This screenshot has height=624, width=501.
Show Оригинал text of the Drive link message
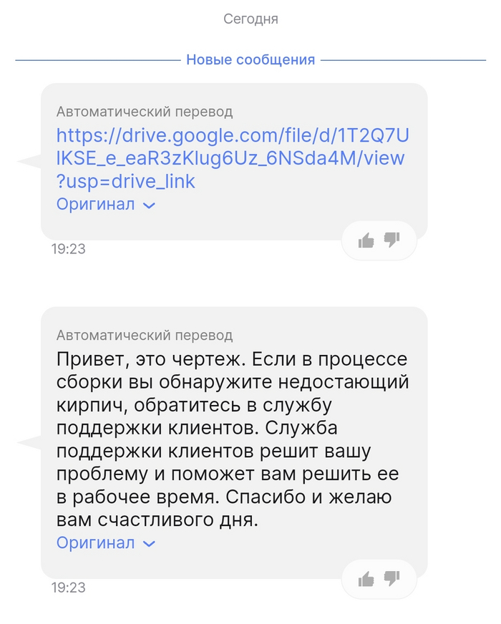tap(96, 205)
